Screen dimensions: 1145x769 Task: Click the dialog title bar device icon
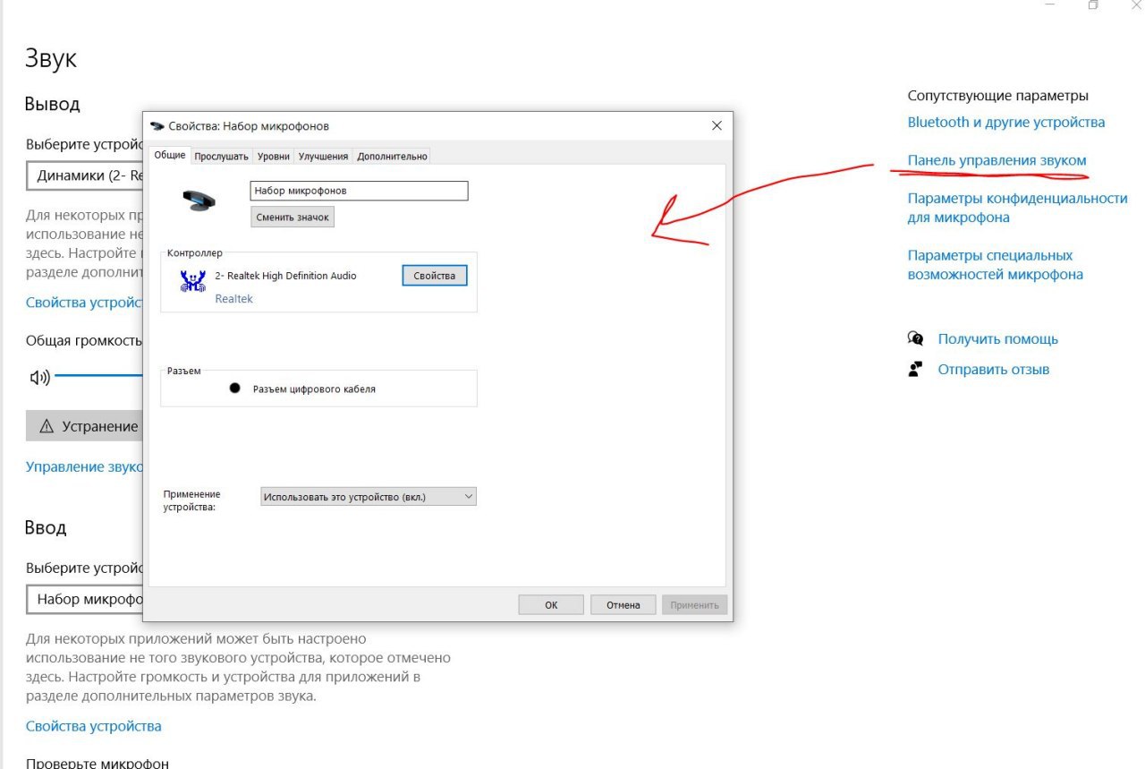pyautogui.click(x=157, y=126)
